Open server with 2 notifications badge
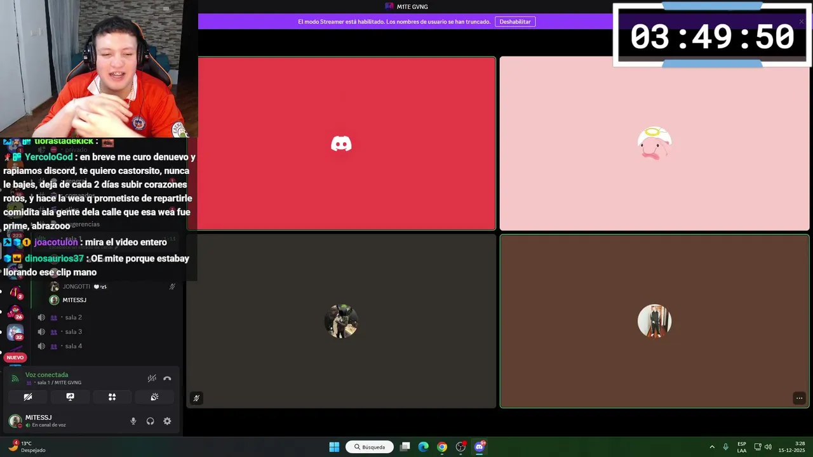Image resolution: width=813 pixels, height=457 pixels. click(x=15, y=293)
